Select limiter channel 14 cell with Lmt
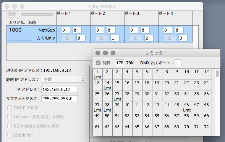 pyautogui.click(x=107, y=85)
